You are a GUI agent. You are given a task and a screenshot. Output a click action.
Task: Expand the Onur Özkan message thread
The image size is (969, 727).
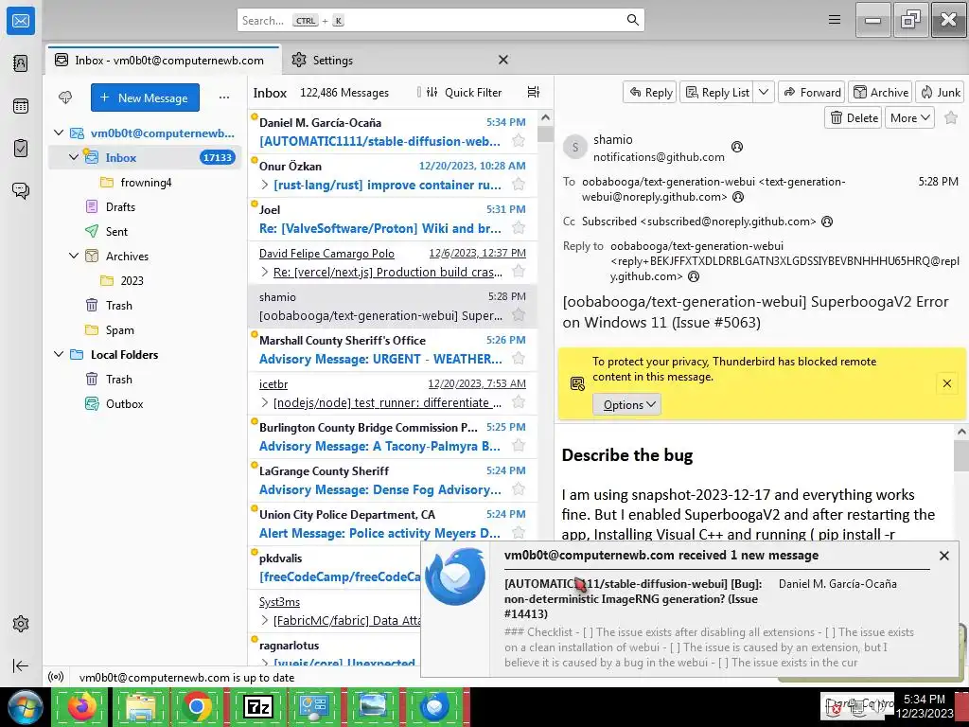pos(265,185)
